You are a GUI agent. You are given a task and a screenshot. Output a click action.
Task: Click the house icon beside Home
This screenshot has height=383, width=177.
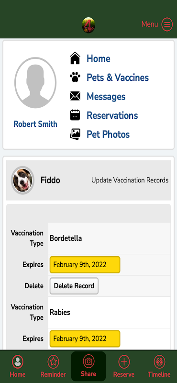[75, 58]
